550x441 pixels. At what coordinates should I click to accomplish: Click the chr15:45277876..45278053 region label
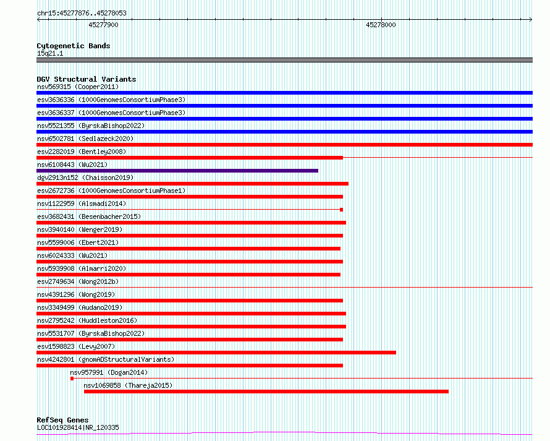(82, 13)
